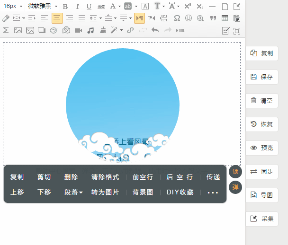Viewport: 288px width, 245px height.
Task: Insert music audio
Action: point(90,30)
